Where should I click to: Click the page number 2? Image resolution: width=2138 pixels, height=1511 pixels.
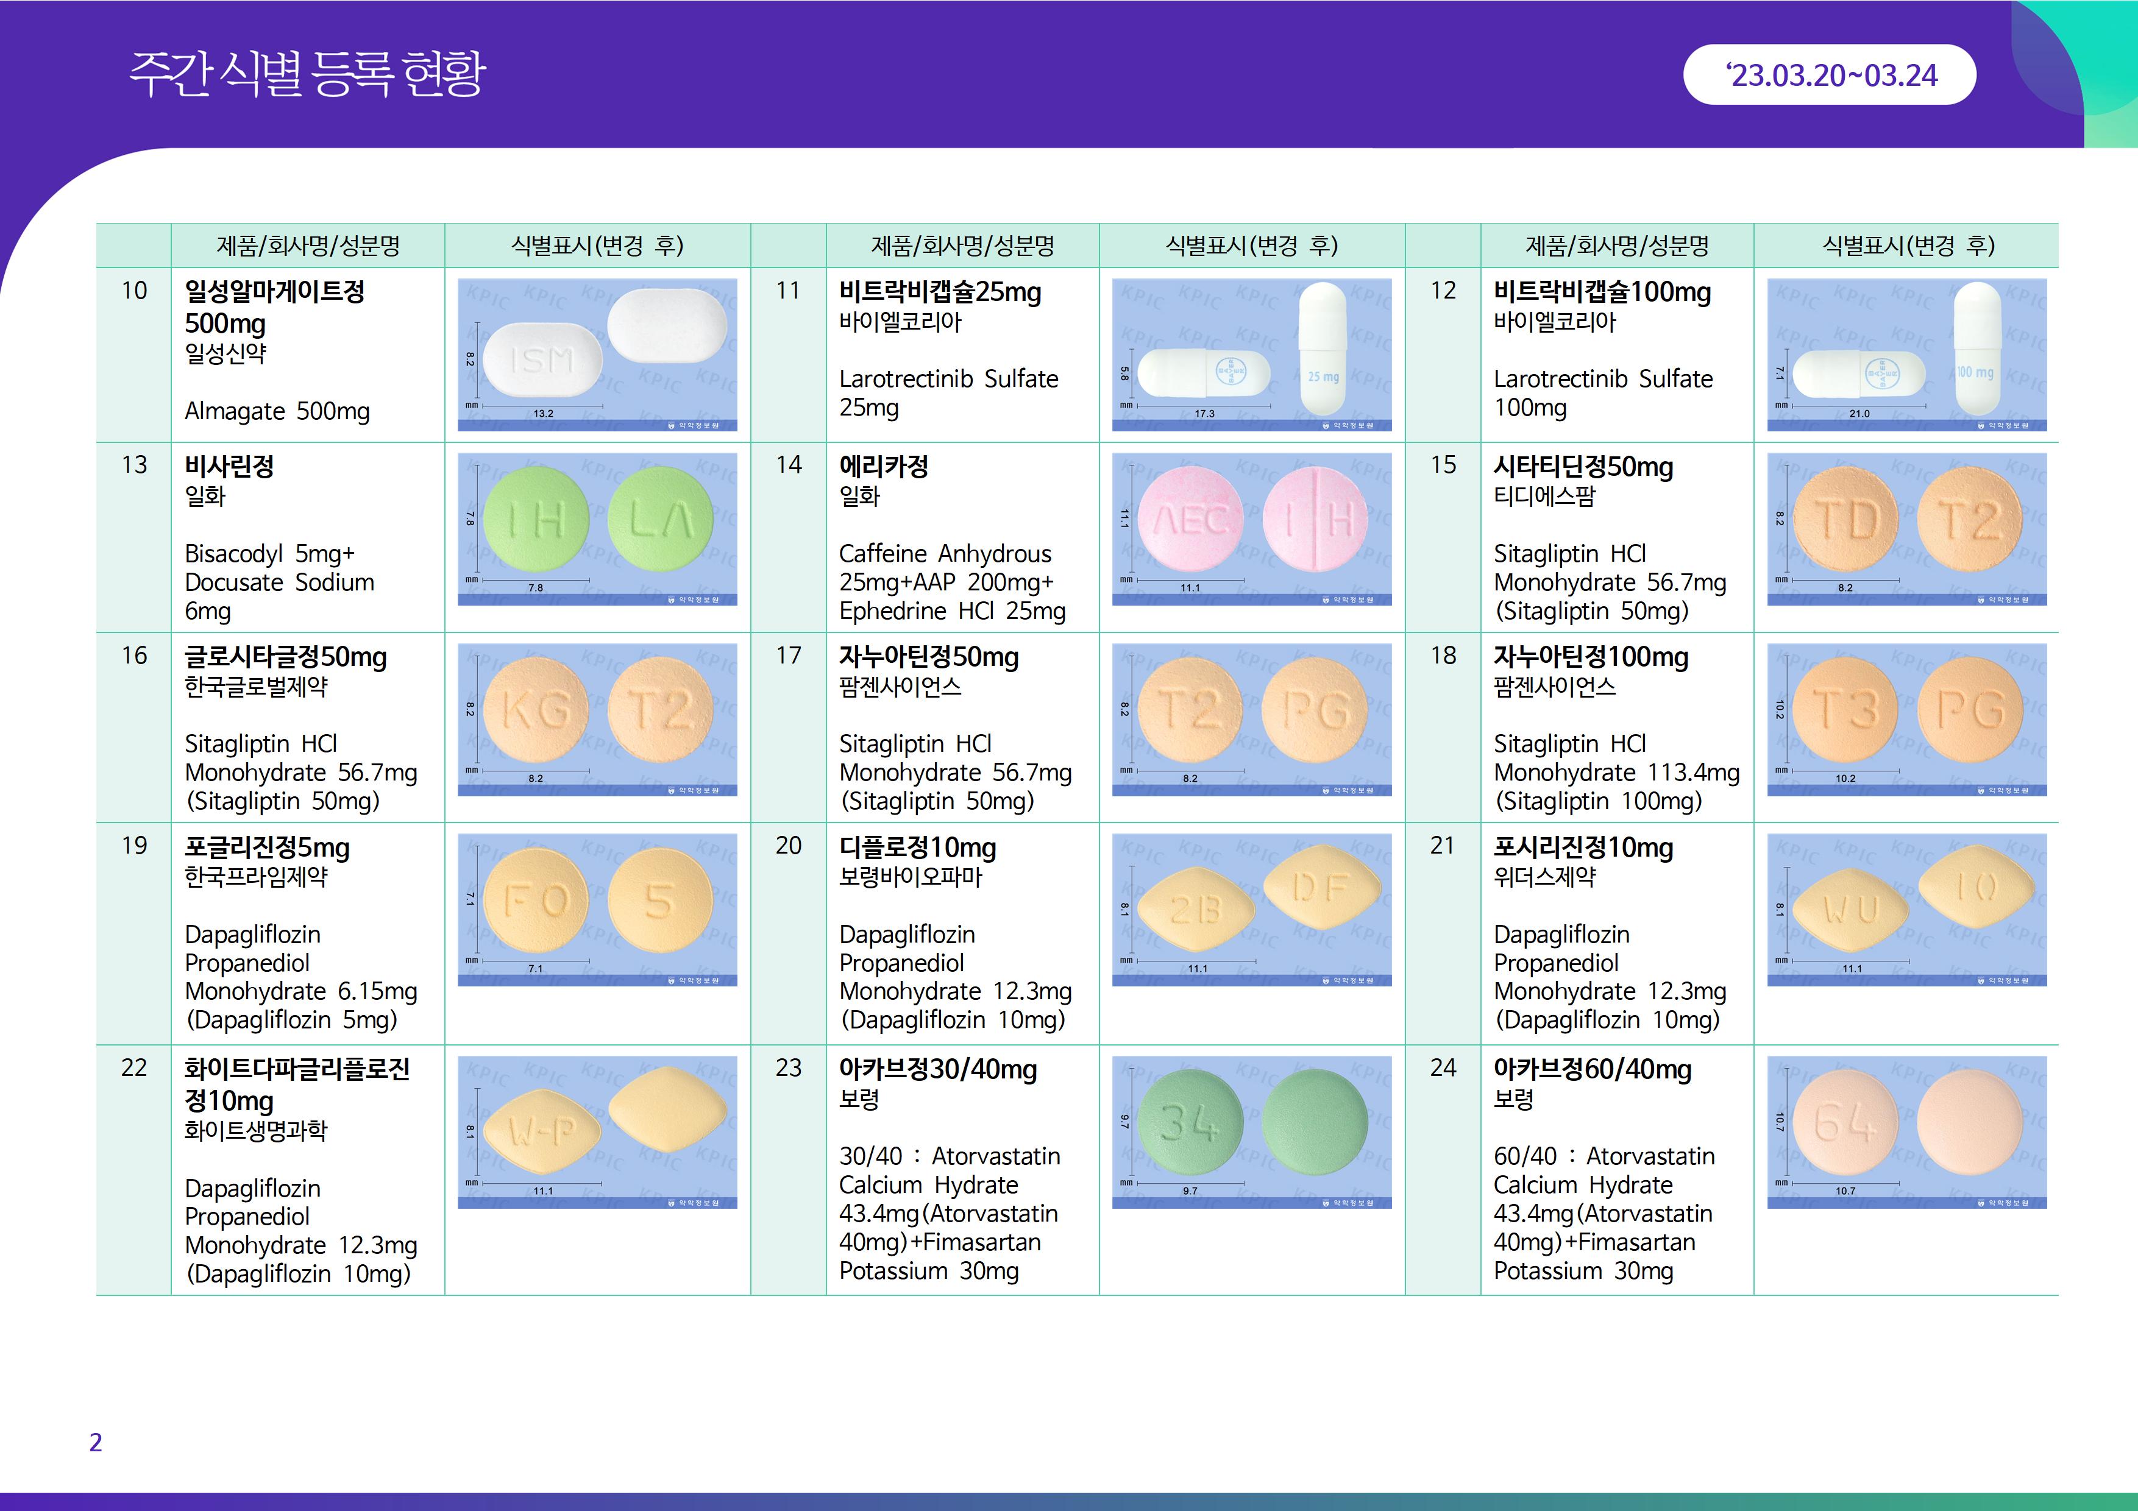(95, 1442)
